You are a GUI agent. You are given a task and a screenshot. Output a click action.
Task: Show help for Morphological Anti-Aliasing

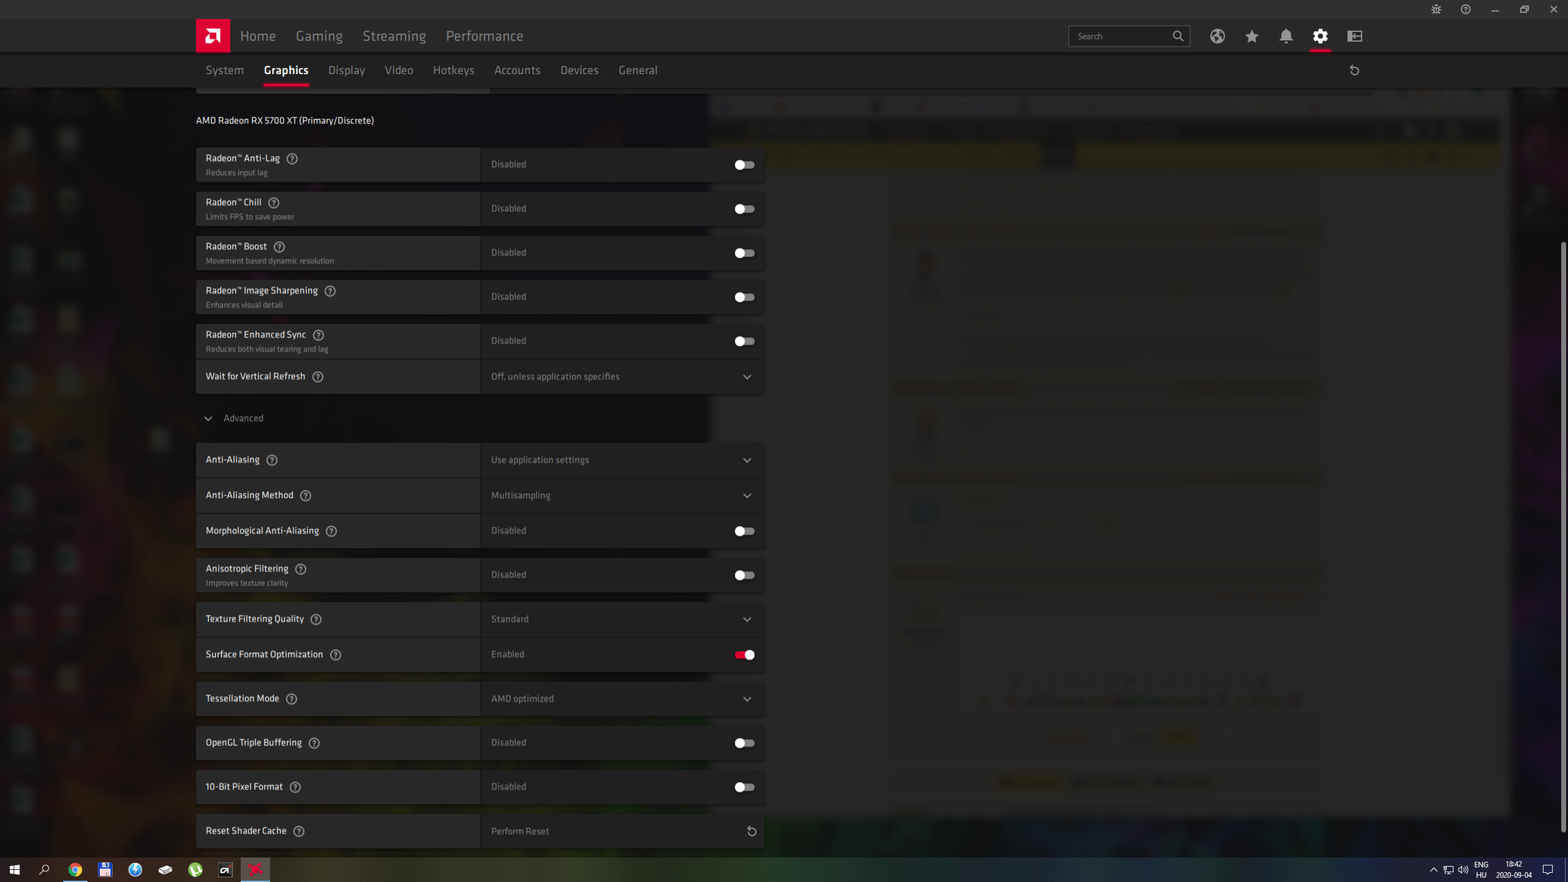coord(332,531)
